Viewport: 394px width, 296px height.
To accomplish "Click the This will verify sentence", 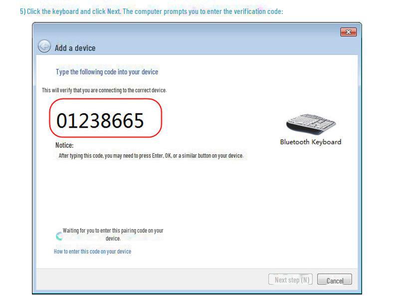I will 104,90.
